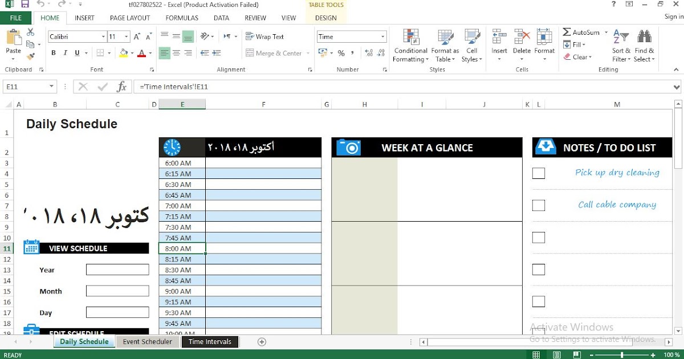Click the Wrap Text icon
The width and height of the screenshot is (684, 359).
pyautogui.click(x=249, y=36)
